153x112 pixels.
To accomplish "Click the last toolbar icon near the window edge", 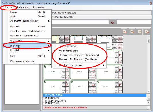I will (147, 31).
